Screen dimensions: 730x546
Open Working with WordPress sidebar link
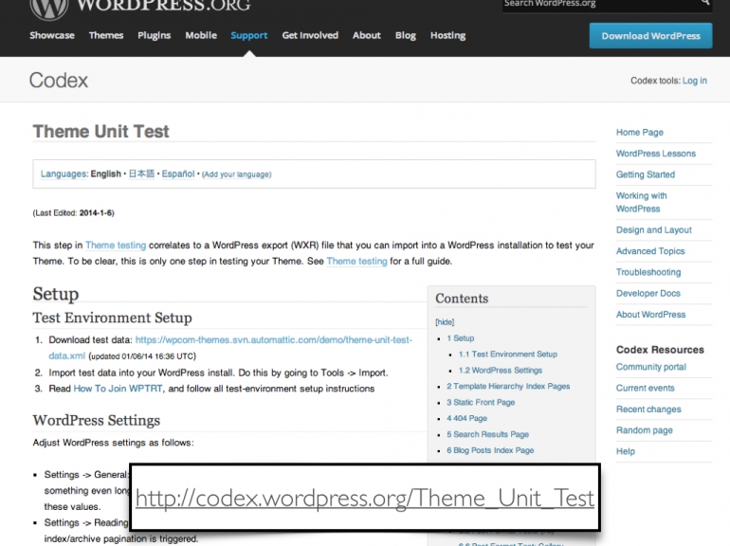coord(642,202)
